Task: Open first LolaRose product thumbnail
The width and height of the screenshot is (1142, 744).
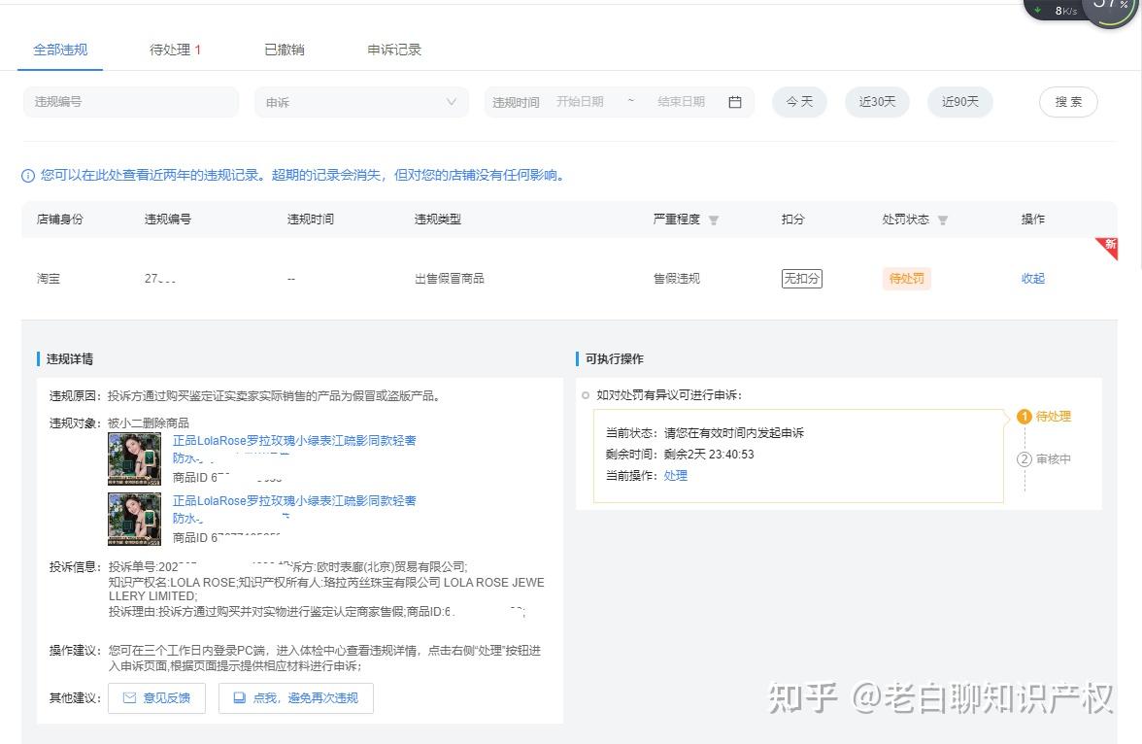Action: (135, 459)
